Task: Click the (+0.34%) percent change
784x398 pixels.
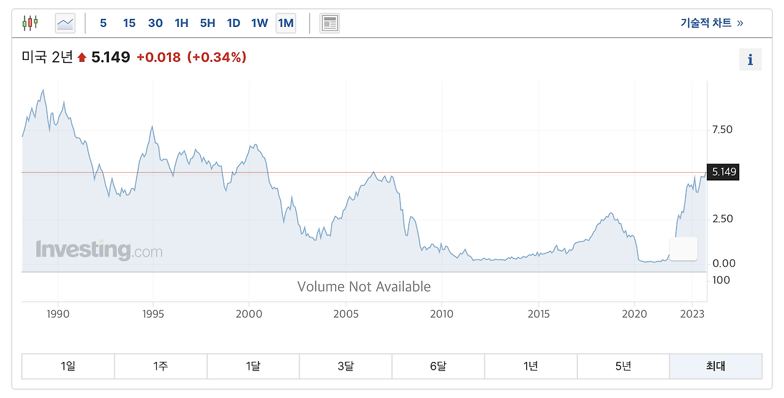Action: pyautogui.click(x=217, y=57)
